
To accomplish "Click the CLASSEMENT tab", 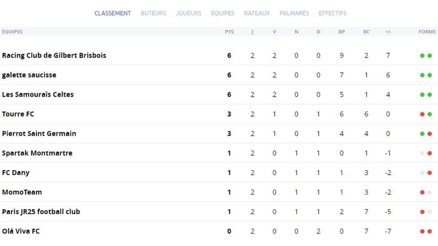I will [113, 13].
